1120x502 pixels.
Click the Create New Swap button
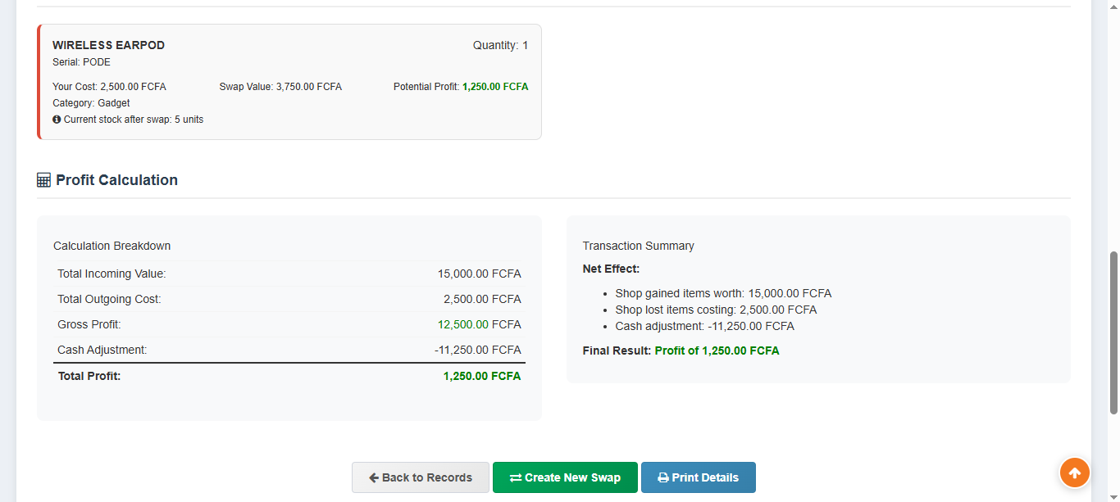pos(565,477)
